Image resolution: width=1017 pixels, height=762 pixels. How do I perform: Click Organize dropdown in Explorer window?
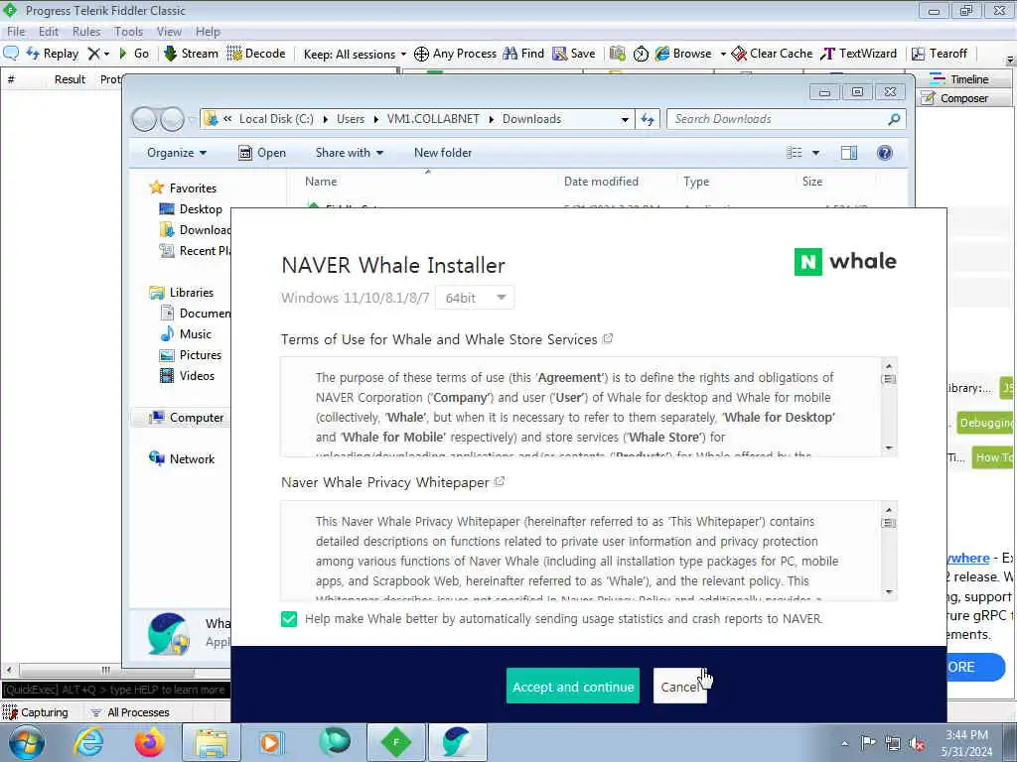(177, 153)
